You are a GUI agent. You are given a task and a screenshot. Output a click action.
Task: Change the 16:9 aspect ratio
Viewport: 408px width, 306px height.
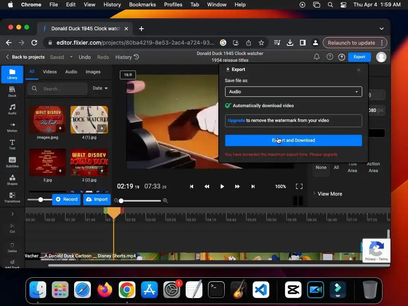pyautogui.click(x=128, y=75)
